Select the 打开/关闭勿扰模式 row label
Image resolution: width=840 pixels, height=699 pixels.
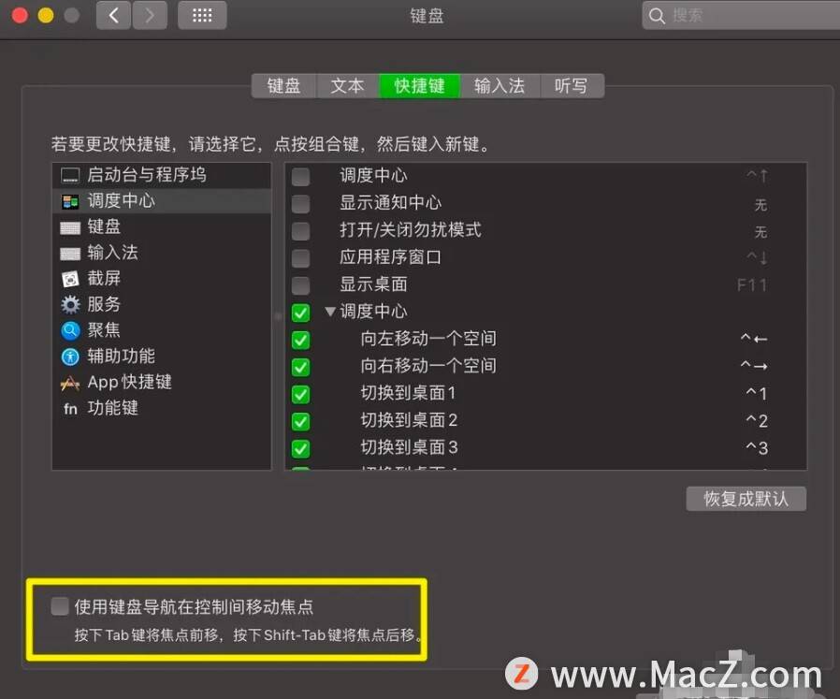click(411, 230)
